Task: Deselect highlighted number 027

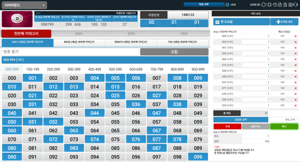Action: (157, 96)
